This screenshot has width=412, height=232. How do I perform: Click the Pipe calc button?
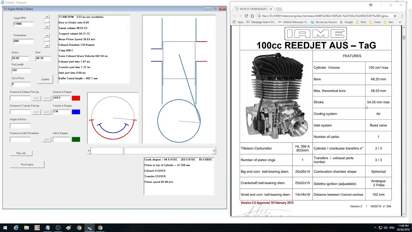pos(21,153)
